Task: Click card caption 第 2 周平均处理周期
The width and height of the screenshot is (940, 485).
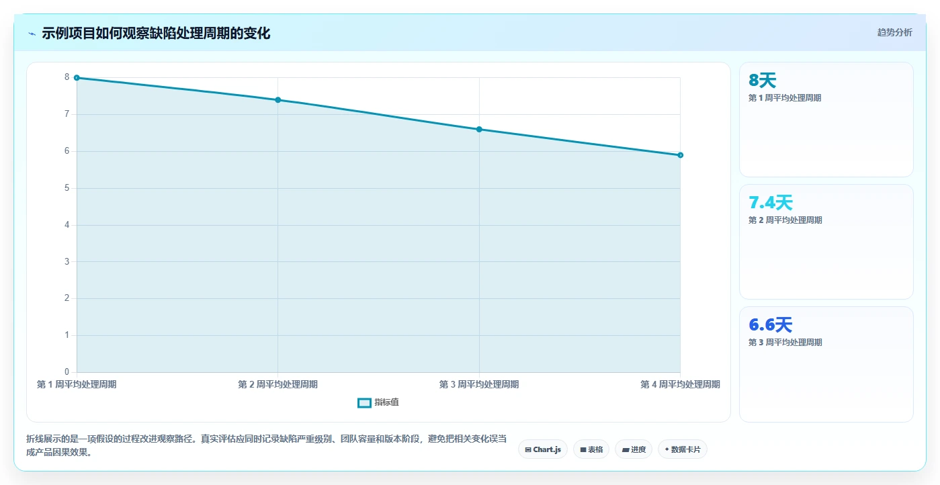Action: [785, 220]
